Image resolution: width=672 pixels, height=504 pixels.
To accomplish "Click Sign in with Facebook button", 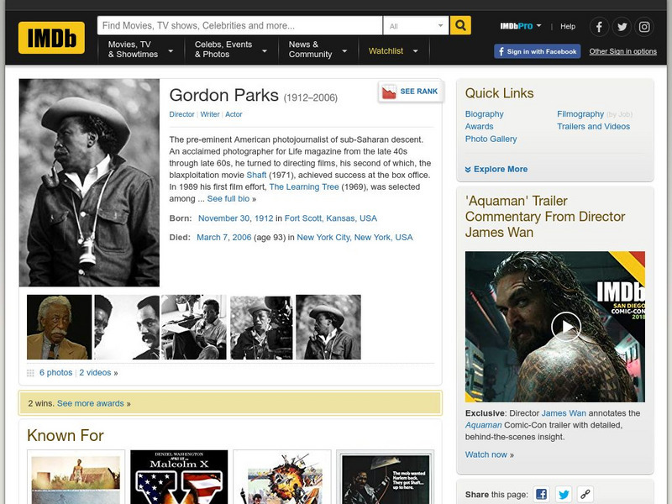I will [x=538, y=51].
